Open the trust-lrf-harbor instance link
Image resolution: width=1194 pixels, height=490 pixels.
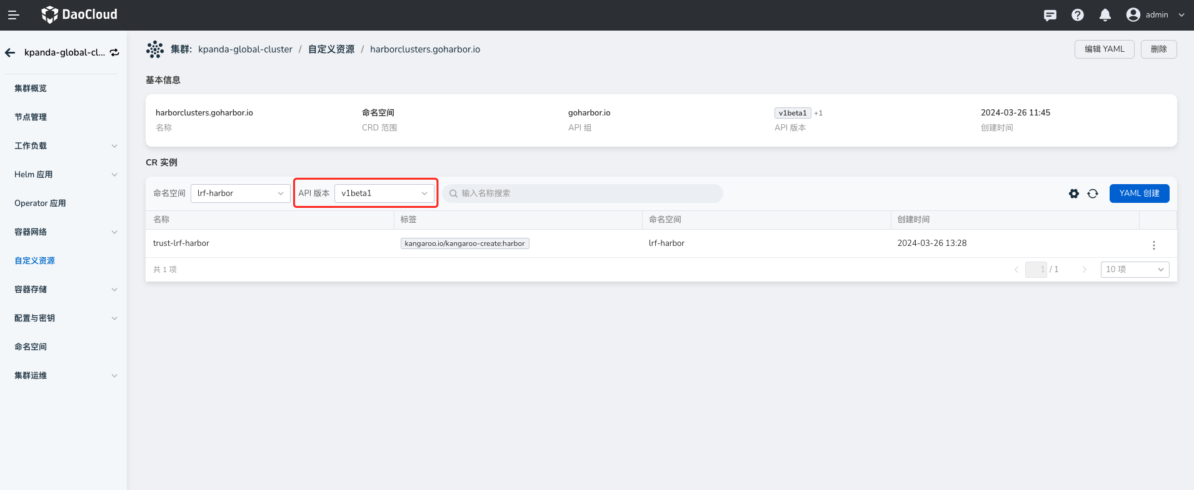pos(181,243)
